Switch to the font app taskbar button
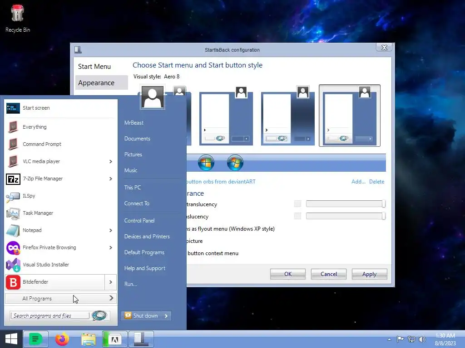Image resolution: width=465 pixels, height=348 pixels. 115,339
